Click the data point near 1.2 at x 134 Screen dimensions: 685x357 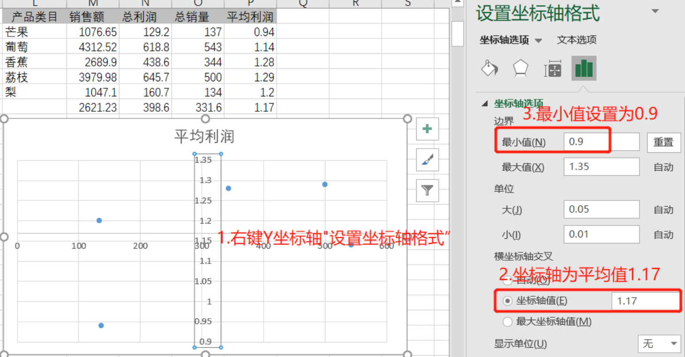click(x=99, y=221)
